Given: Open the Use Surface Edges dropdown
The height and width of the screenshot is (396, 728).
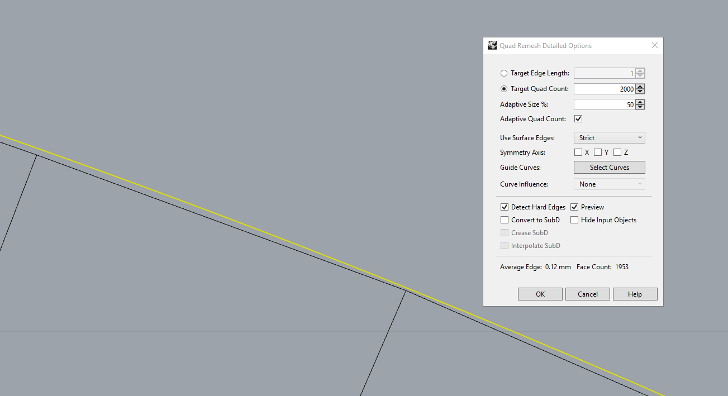Looking at the screenshot, I should tap(610, 138).
